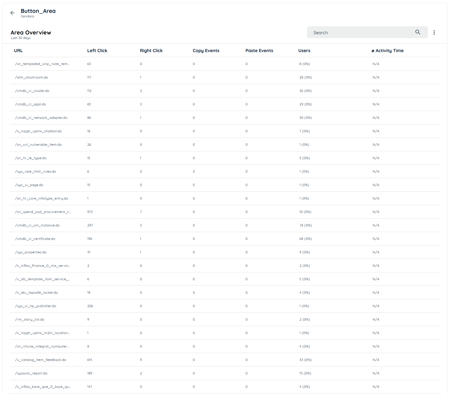Click the Last 30 days label

point(21,38)
